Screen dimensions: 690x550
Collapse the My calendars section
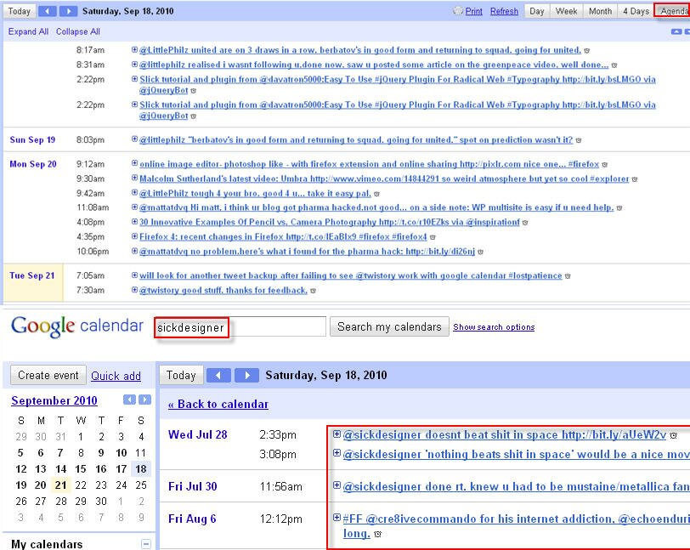pos(146,544)
